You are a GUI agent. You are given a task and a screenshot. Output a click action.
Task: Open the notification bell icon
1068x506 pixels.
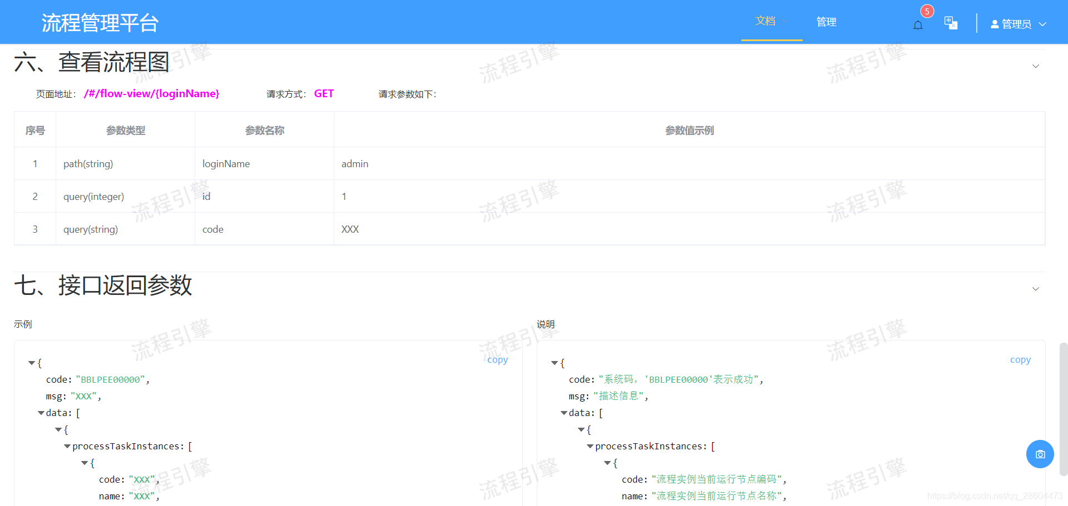(918, 25)
